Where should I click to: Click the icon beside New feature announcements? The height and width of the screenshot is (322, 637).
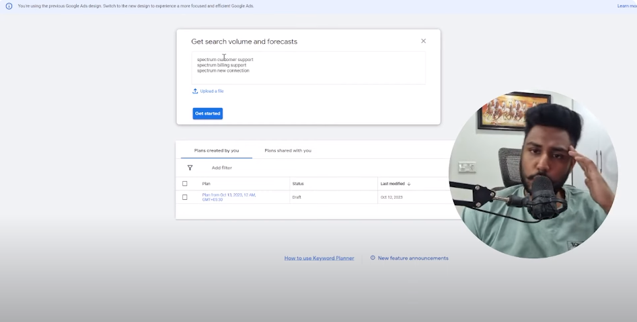pos(373,258)
